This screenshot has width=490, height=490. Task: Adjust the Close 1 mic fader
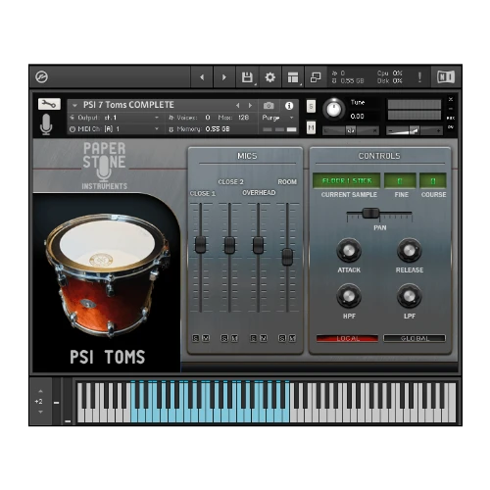pos(200,245)
